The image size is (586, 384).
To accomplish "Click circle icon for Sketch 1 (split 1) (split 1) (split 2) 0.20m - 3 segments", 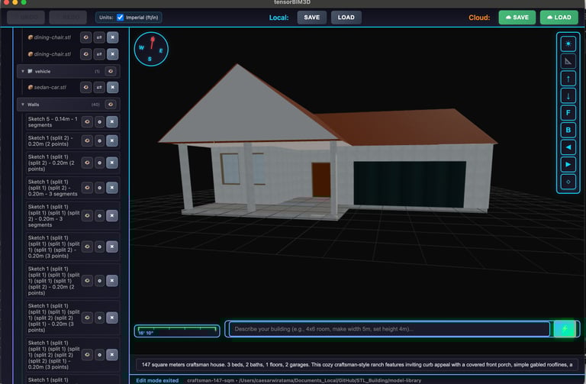I will 99,188.
